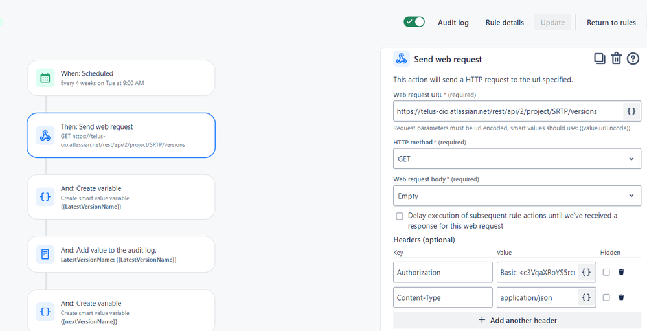The height and width of the screenshot is (331, 647).
Task: Toggle the rule enabled switch
Action: [414, 22]
